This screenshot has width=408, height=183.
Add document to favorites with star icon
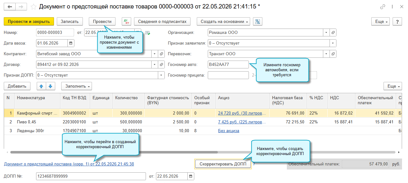(34, 7)
